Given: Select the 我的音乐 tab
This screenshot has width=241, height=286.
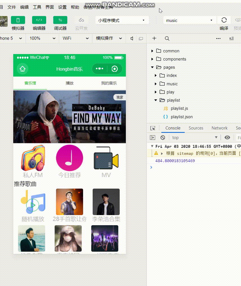Looking at the screenshot, I should coord(109,83).
